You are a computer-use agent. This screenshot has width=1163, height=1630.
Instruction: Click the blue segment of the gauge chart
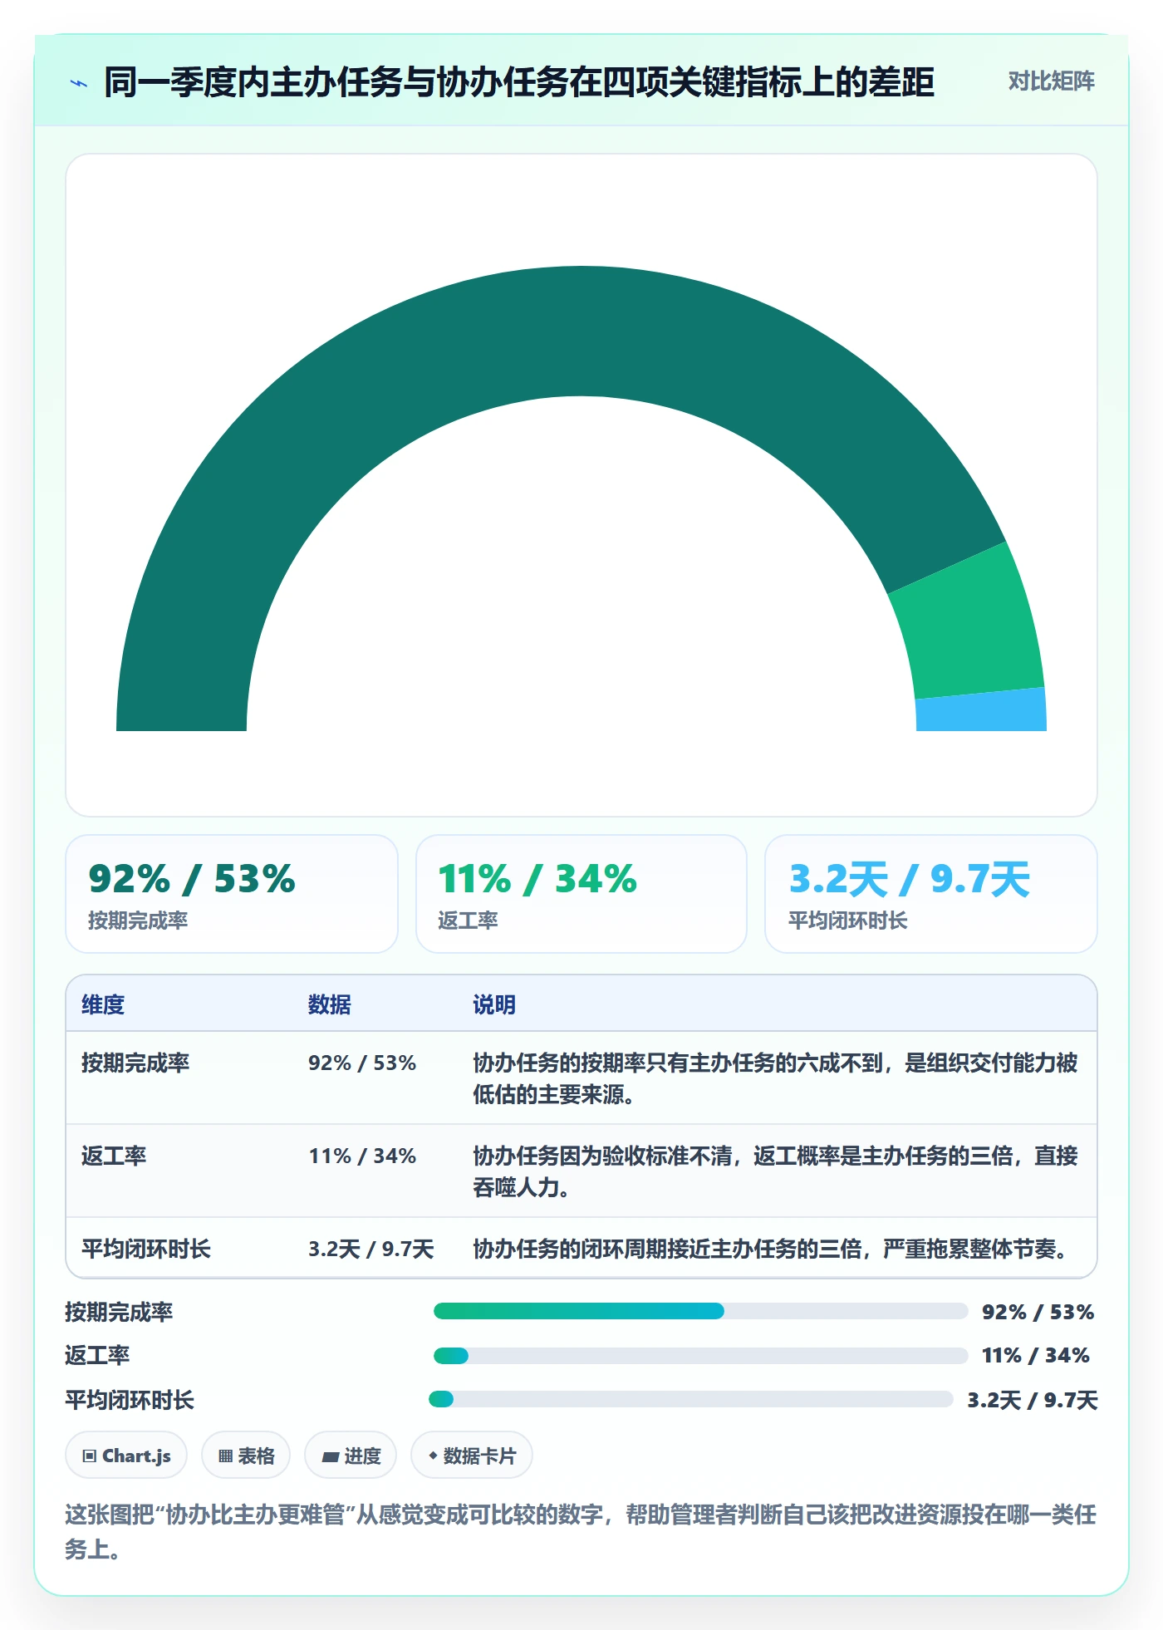point(982,712)
